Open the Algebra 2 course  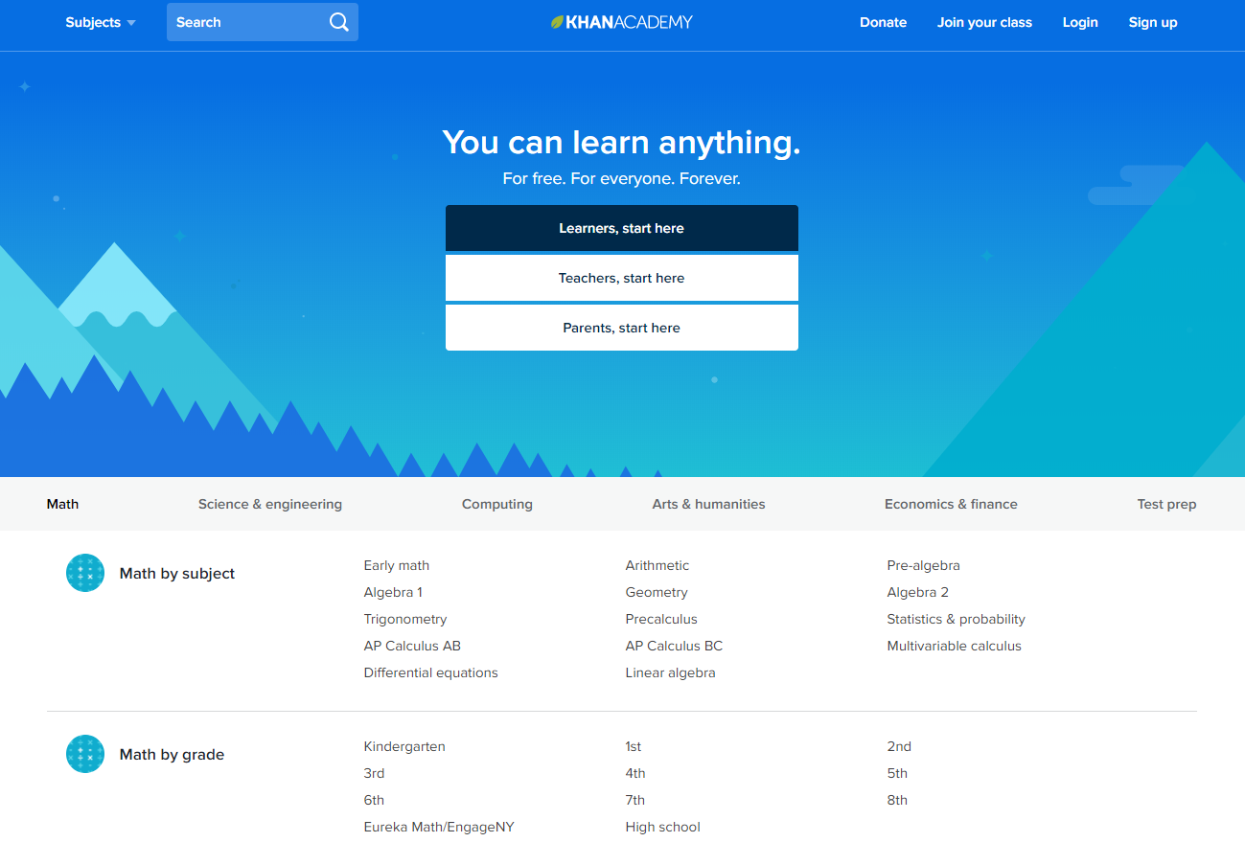point(918,592)
